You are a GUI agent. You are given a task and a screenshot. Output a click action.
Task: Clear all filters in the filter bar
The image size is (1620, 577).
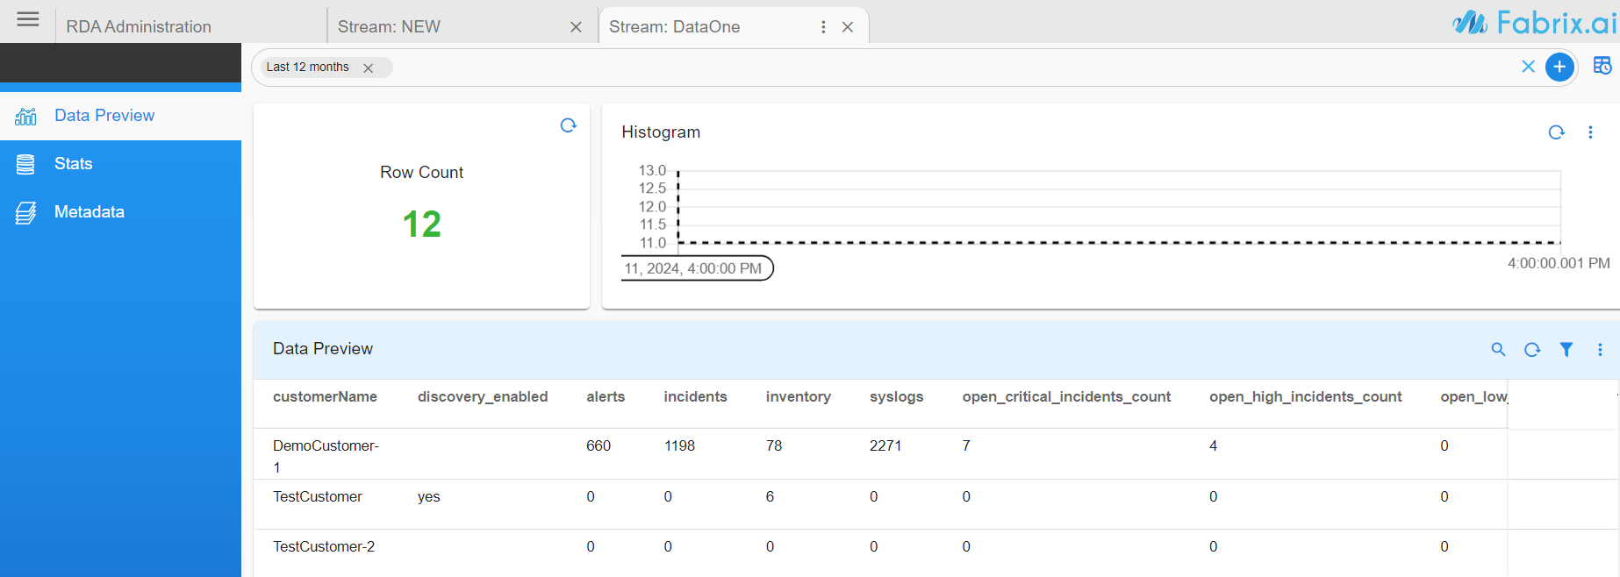point(1528,67)
